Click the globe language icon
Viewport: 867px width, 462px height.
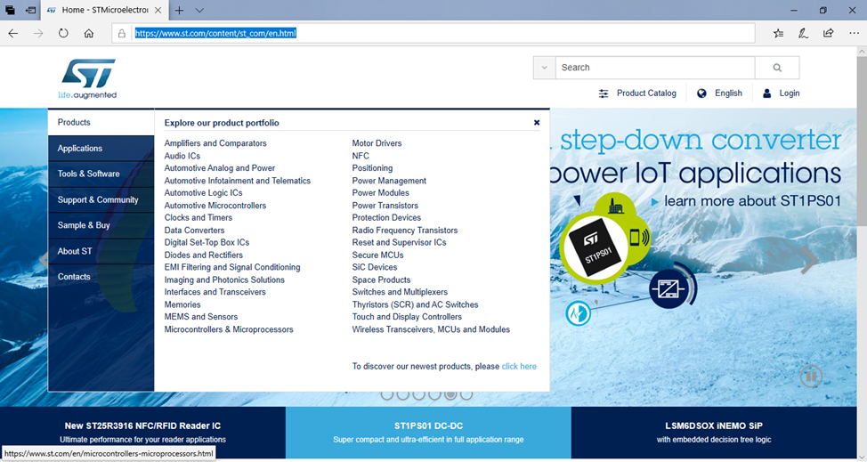click(x=701, y=93)
